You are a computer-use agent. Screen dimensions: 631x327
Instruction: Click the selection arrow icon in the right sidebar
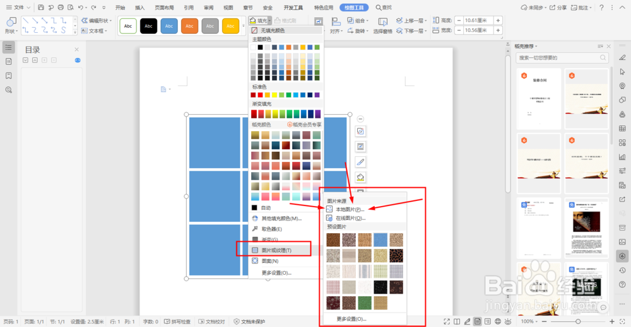623,71
